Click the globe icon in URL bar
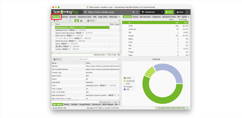This screenshot has height=118, width=242. (x=85, y=12)
